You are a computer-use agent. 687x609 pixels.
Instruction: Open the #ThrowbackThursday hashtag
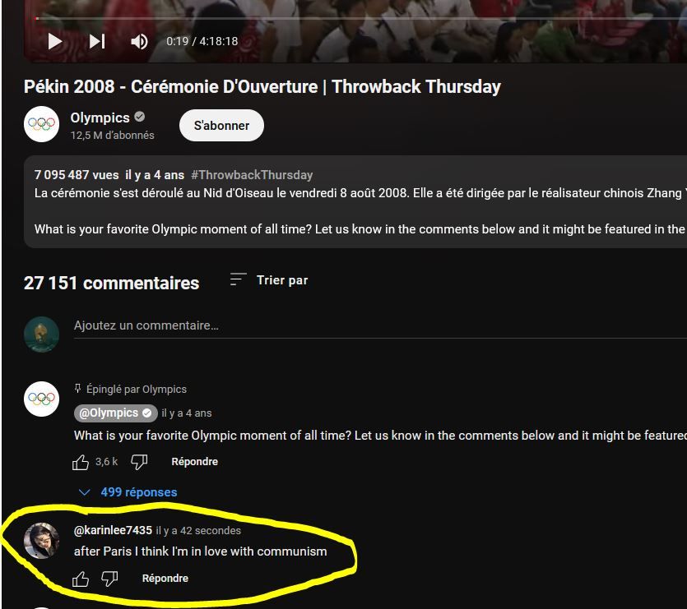(x=252, y=175)
